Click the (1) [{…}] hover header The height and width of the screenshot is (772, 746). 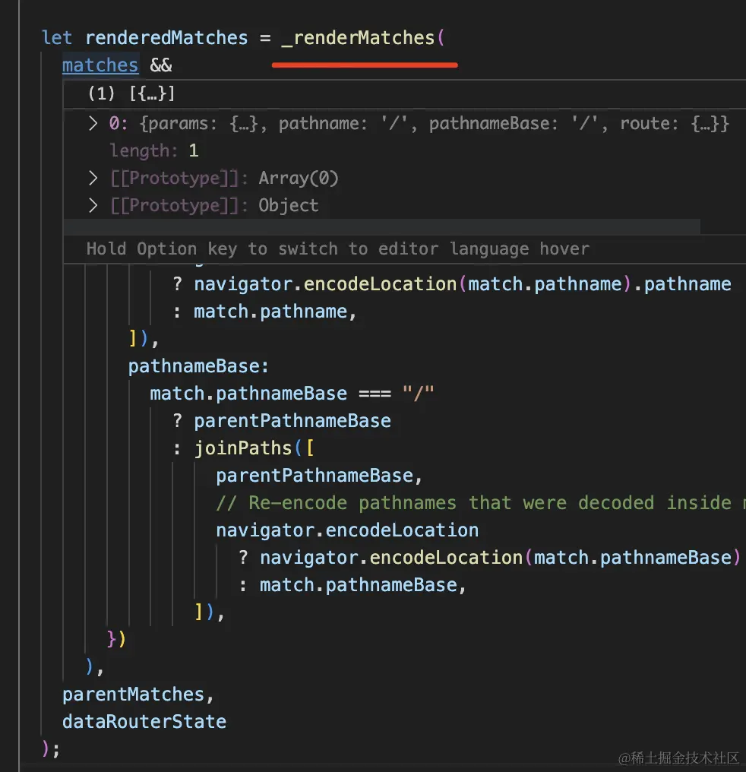[131, 93]
